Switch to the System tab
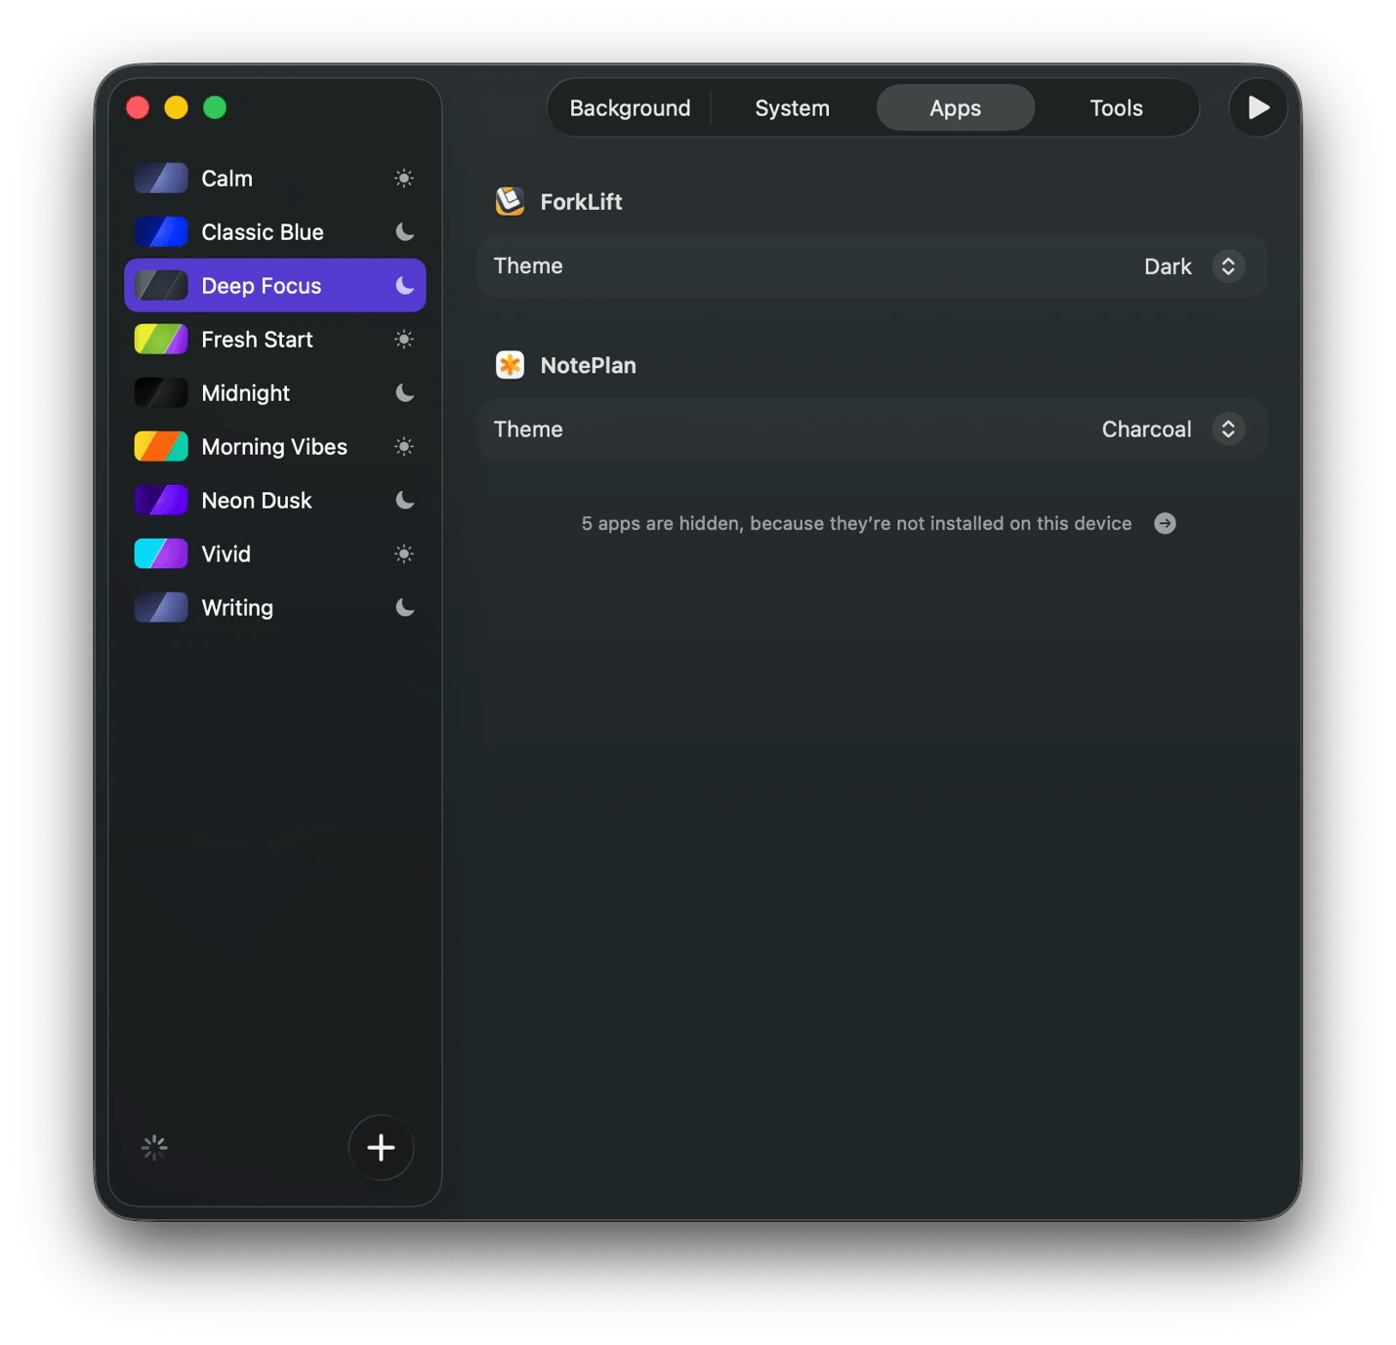Image resolution: width=1396 pixels, height=1345 pixels. click(792, 107)
